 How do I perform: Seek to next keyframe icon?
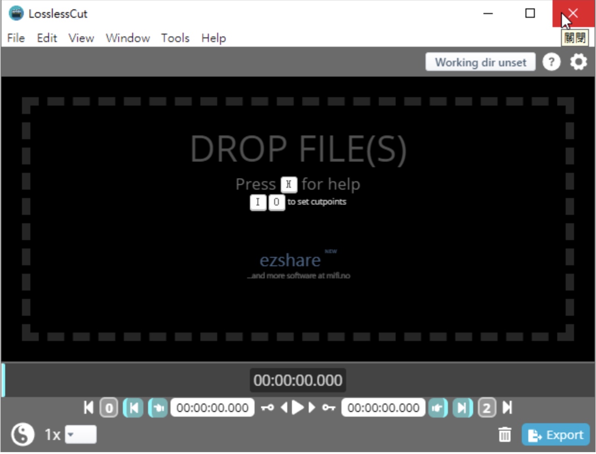pyautogui.click(x=329, y=408)
